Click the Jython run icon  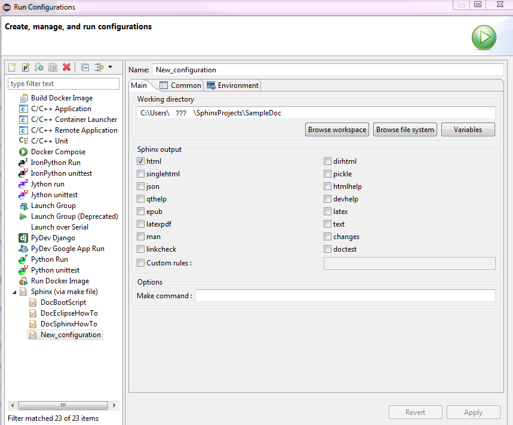click(23, 184)
